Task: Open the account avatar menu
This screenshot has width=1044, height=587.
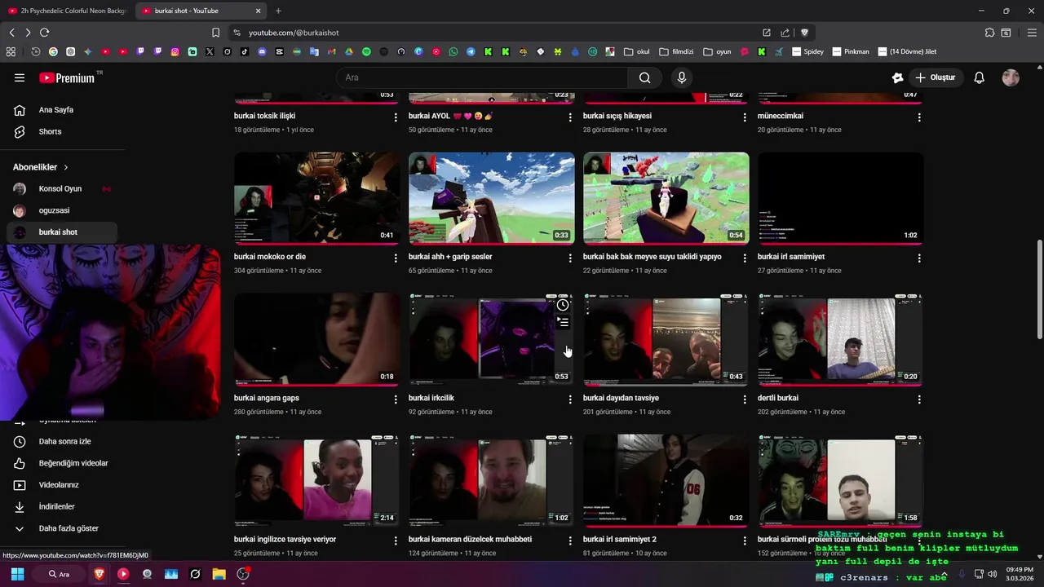Action: click(x=1011, y=77)
